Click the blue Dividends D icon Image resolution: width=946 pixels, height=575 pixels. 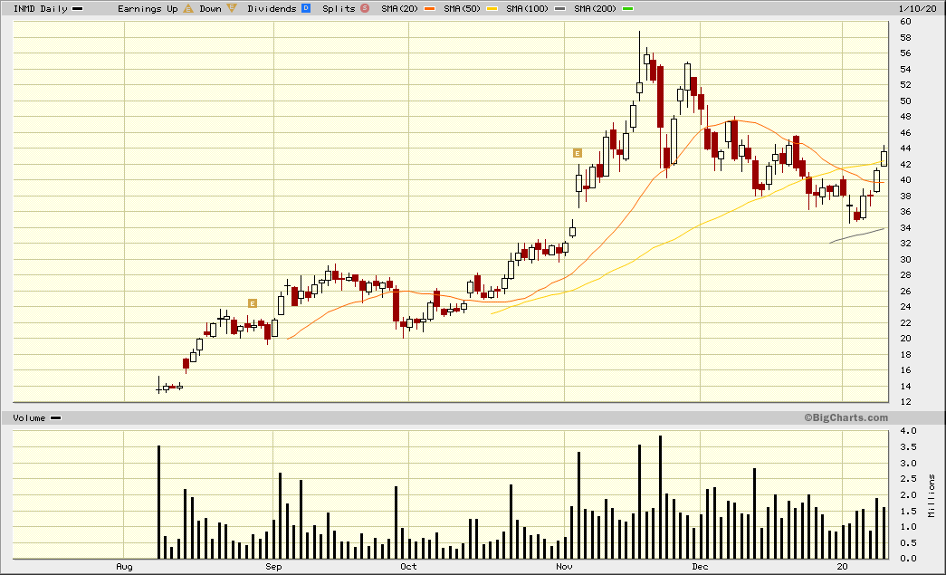point(305,8)
